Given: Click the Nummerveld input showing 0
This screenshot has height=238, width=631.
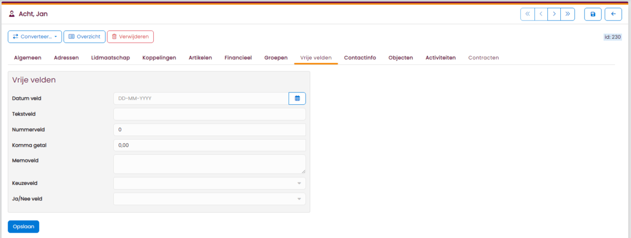Looking at the screenshot, I should coord(210,130).
